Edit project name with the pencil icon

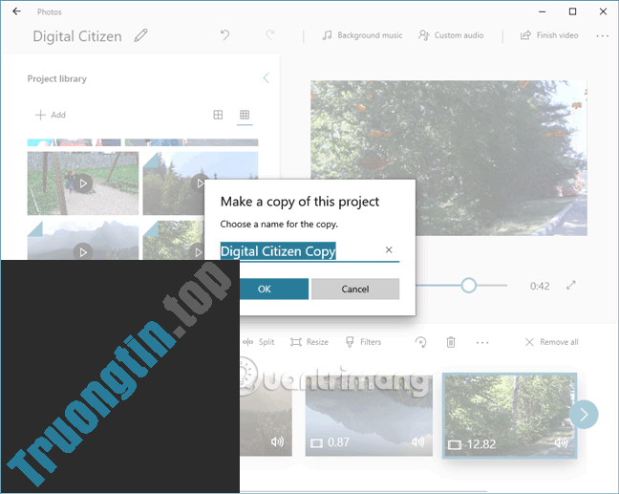click(x=141, y=35)
